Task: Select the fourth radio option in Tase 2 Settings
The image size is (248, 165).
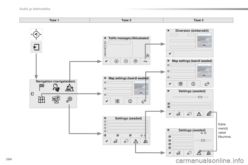Action: [x=105, y=131]
